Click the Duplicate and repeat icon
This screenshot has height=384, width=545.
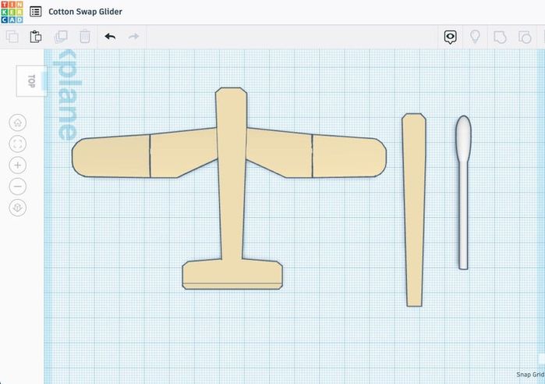[61, 37]
